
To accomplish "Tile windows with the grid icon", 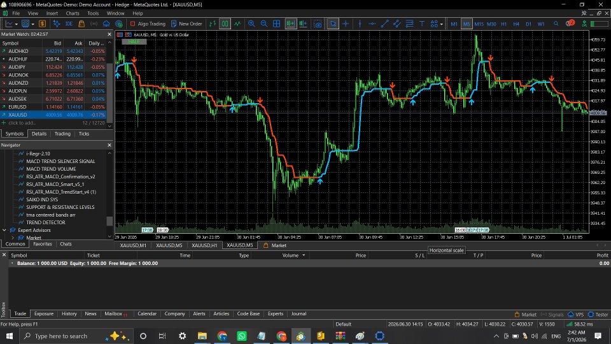I will coord(276,24).
